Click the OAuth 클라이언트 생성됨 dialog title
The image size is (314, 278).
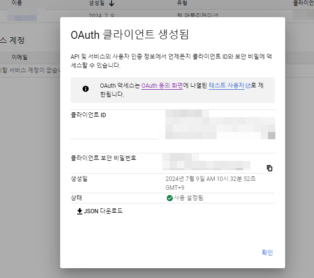tap(130, 34)
